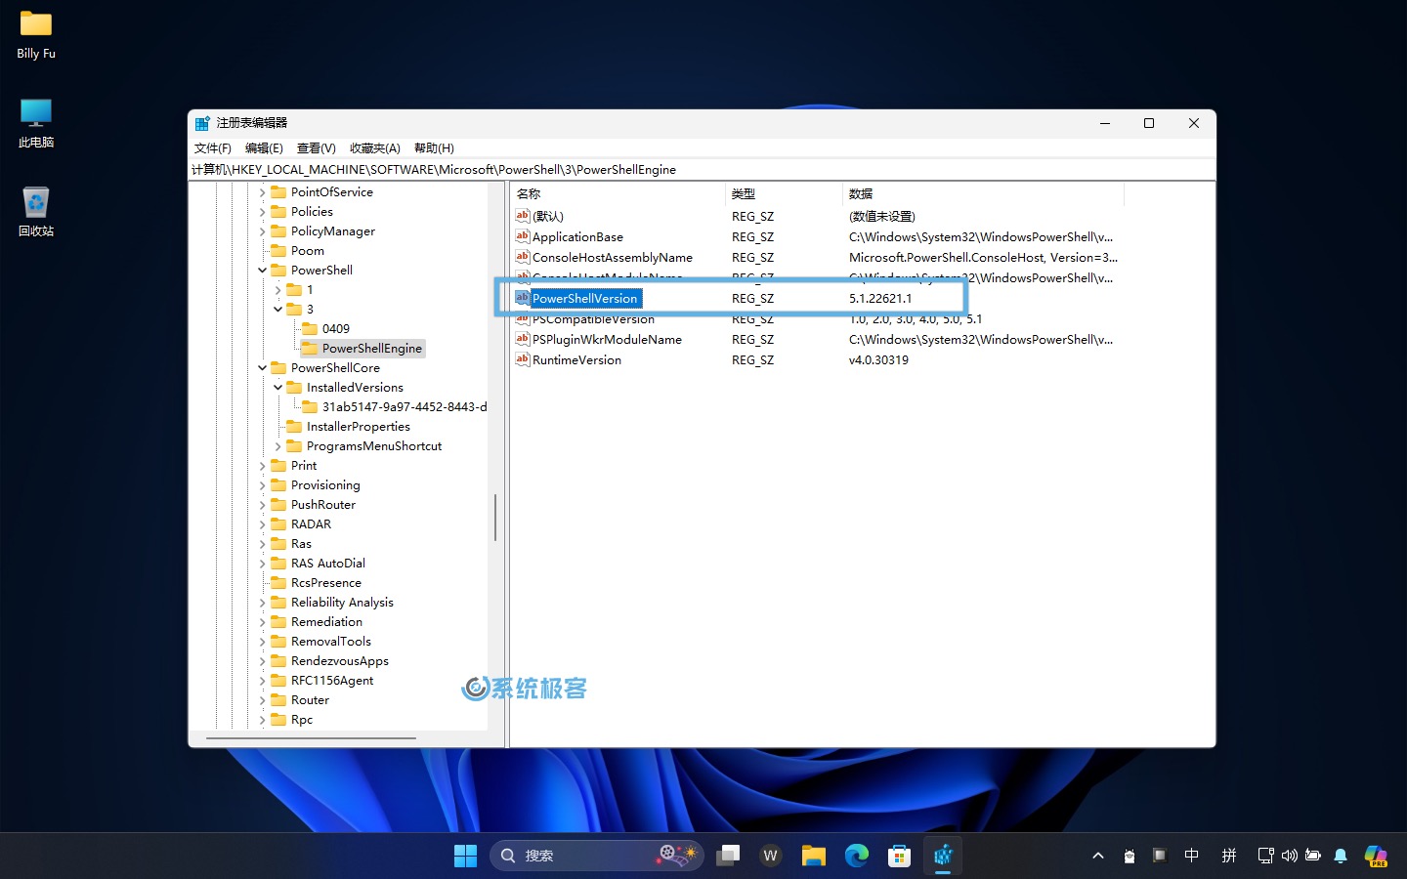This screenshot has width=1407, height=879.
Task: Click the PointOfService folder icon
Action: point(278,191)
